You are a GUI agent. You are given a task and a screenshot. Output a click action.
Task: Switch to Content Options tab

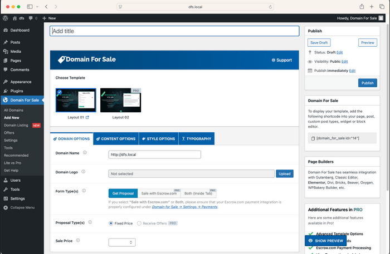[x=116, y=139]
